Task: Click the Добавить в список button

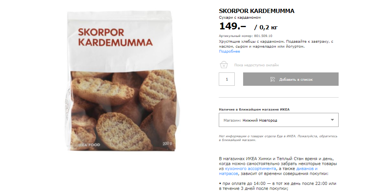Action: (291, 79)
